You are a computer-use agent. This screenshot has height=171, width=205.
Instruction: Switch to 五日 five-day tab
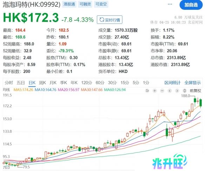click(21, 83)
